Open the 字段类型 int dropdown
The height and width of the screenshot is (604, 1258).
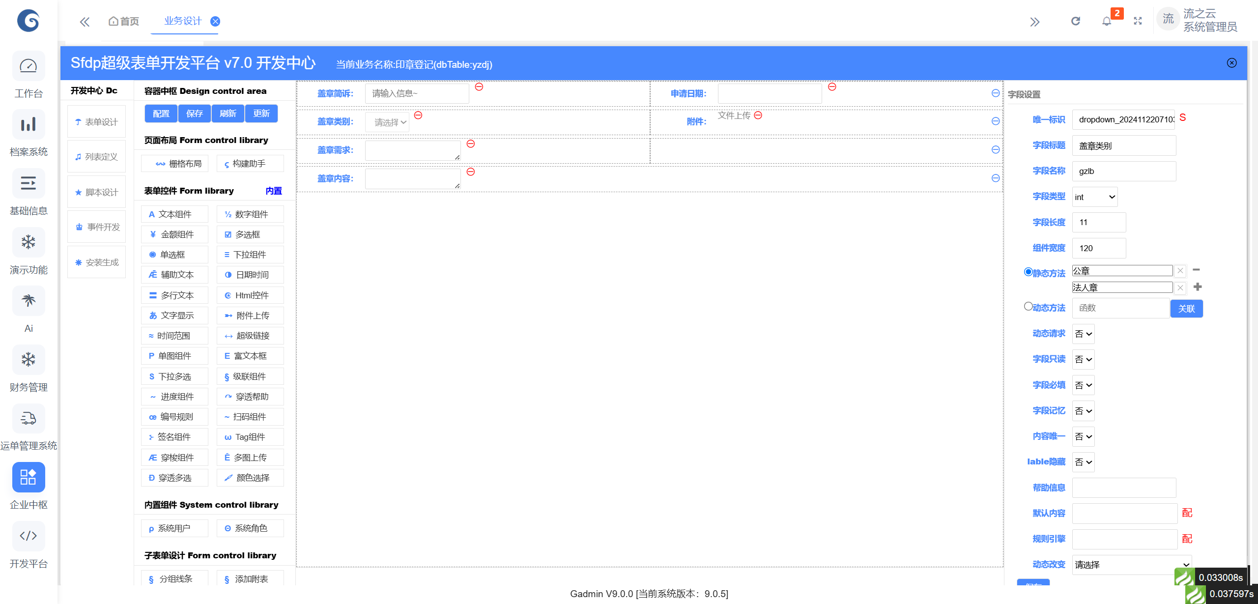(1094, 197)
